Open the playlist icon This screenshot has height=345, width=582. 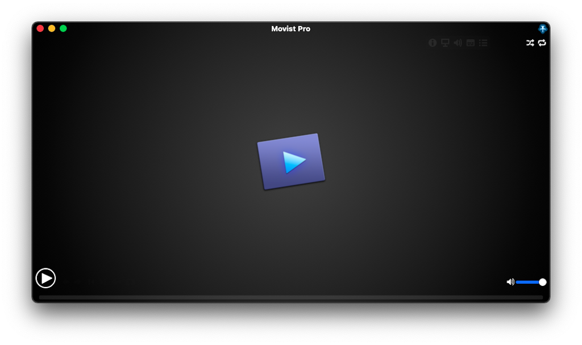(x=483, y=43)
